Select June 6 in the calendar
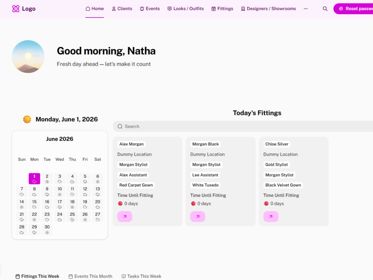Viewport: 373px width, 280px height. coord(97,178)
